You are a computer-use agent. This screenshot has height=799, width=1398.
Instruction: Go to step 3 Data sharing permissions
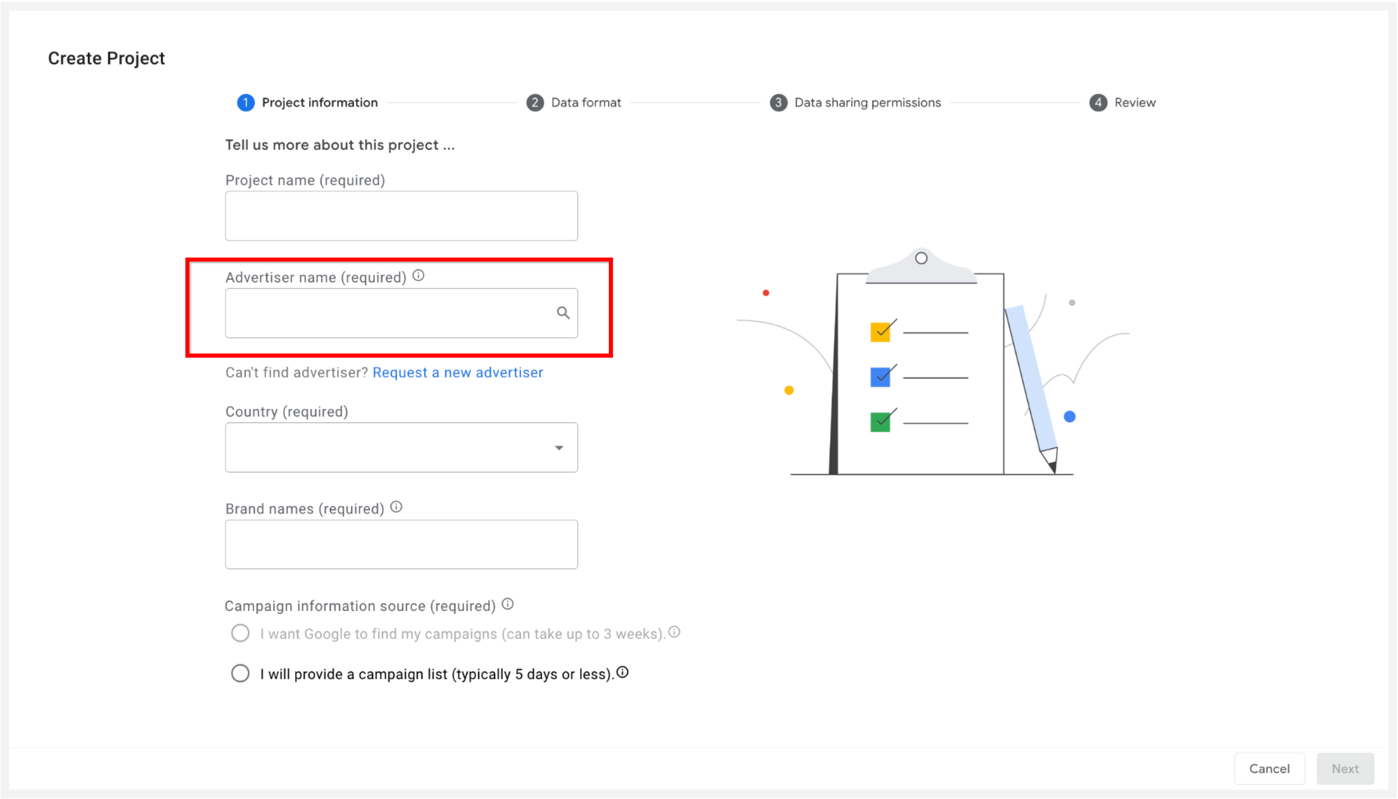855,103
